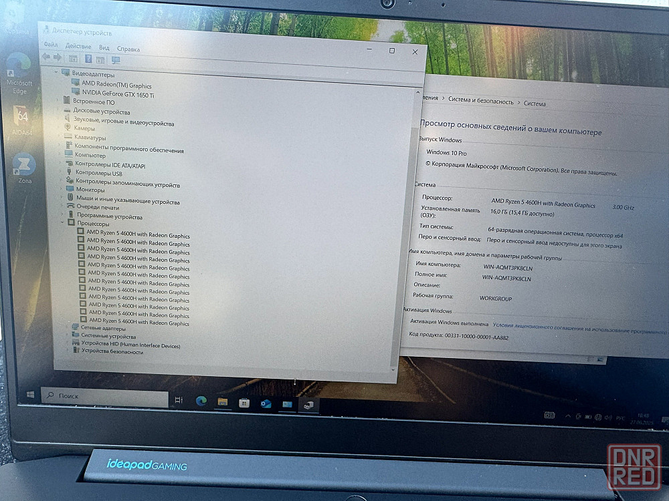Expand the Программные устройства category

click(62, 214)
